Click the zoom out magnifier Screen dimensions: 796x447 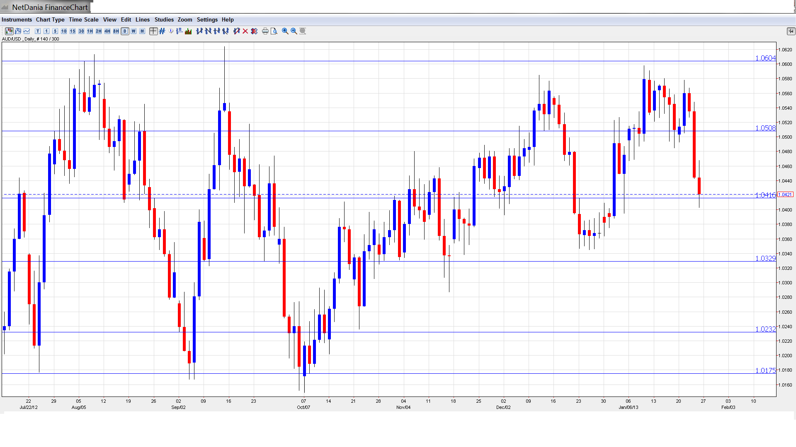coord(294,31)
